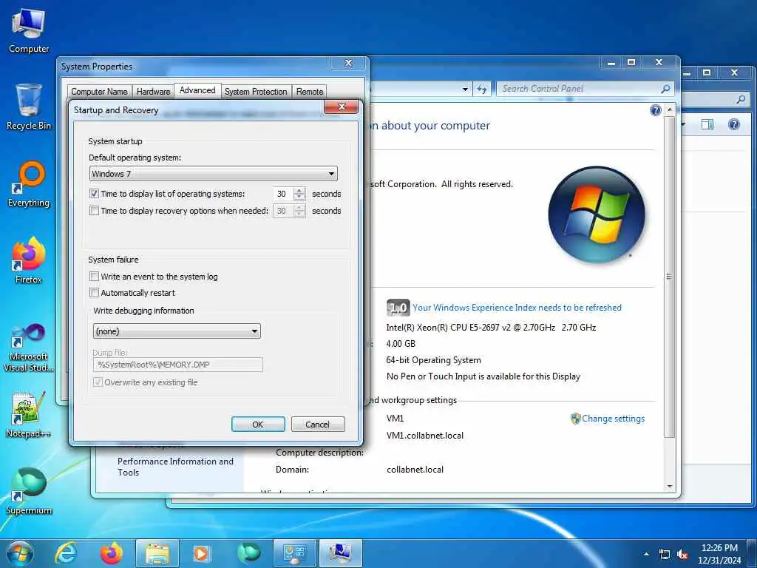Viewport: 757px width, 568px height.
Task: Click the Intel Xeon CPU E5-2697 processor text
Action: click(491, 328)
